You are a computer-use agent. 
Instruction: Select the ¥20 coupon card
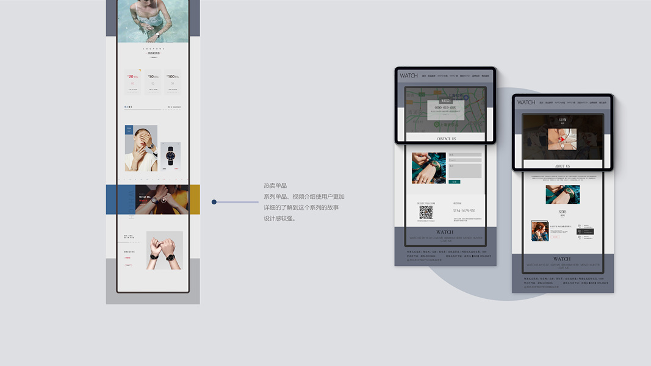pos(133,82)
